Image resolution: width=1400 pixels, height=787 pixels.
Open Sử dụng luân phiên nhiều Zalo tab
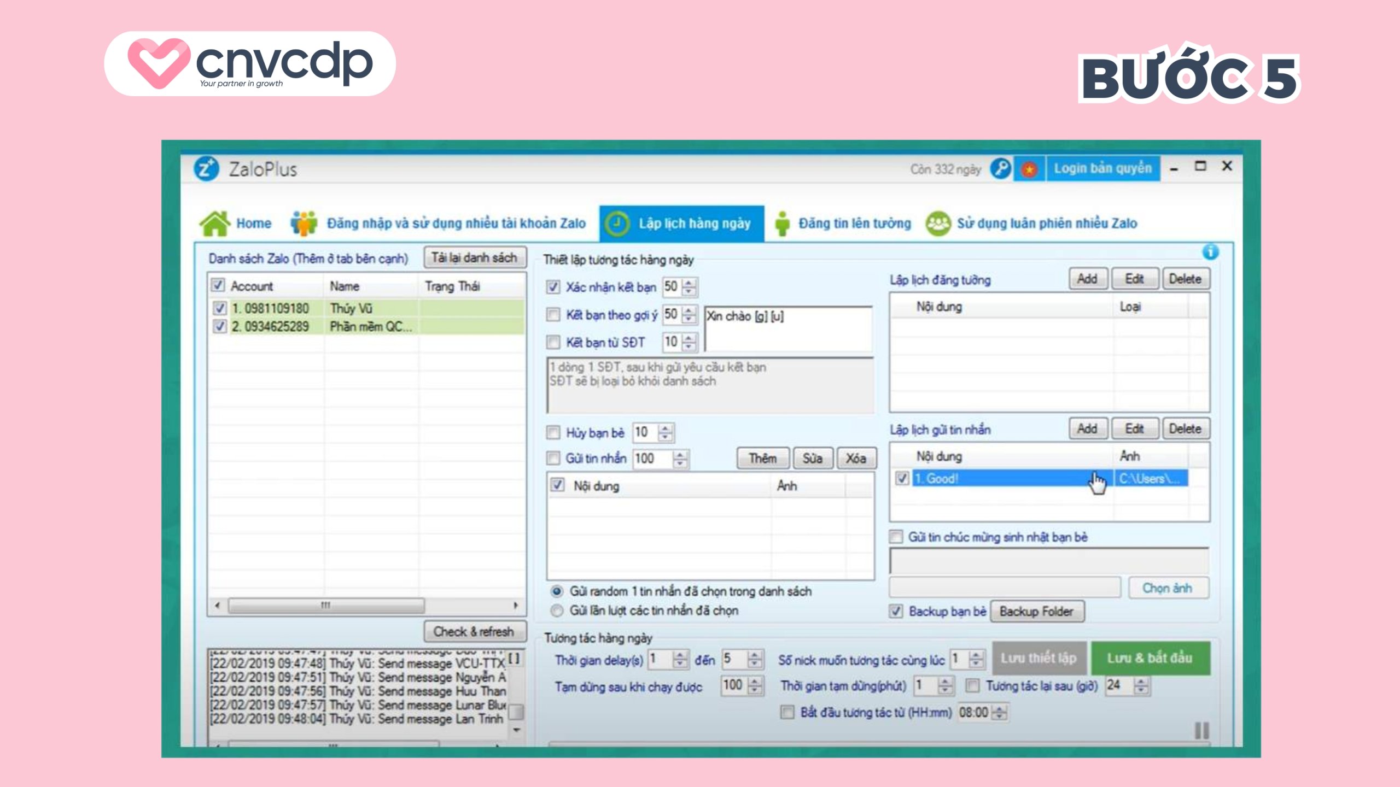tap(1031, 223)
